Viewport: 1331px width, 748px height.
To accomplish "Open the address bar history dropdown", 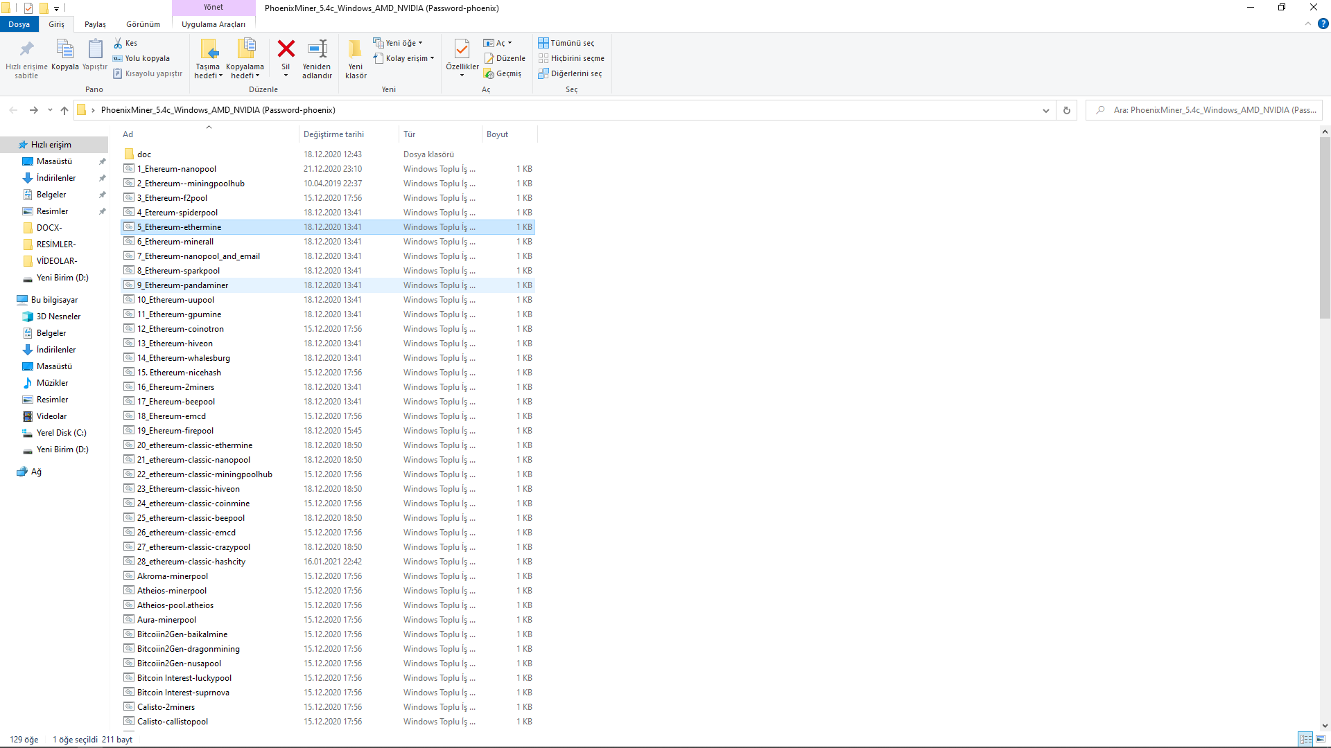I will point(1045,110).
